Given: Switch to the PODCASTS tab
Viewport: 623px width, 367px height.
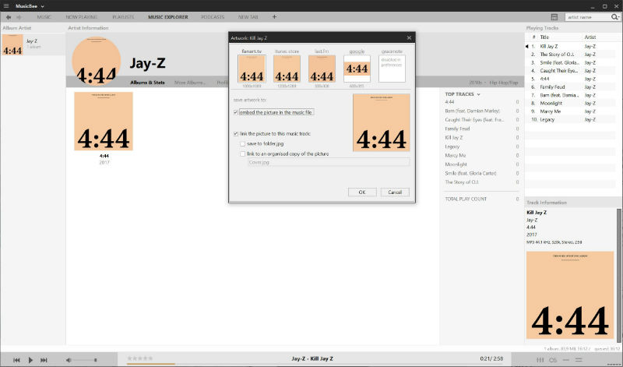Looking at the screenshot, I should click(x=213, y=17).
